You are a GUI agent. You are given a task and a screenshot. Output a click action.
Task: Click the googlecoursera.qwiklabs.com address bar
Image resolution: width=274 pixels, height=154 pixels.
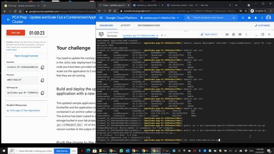tap(60, 12)
